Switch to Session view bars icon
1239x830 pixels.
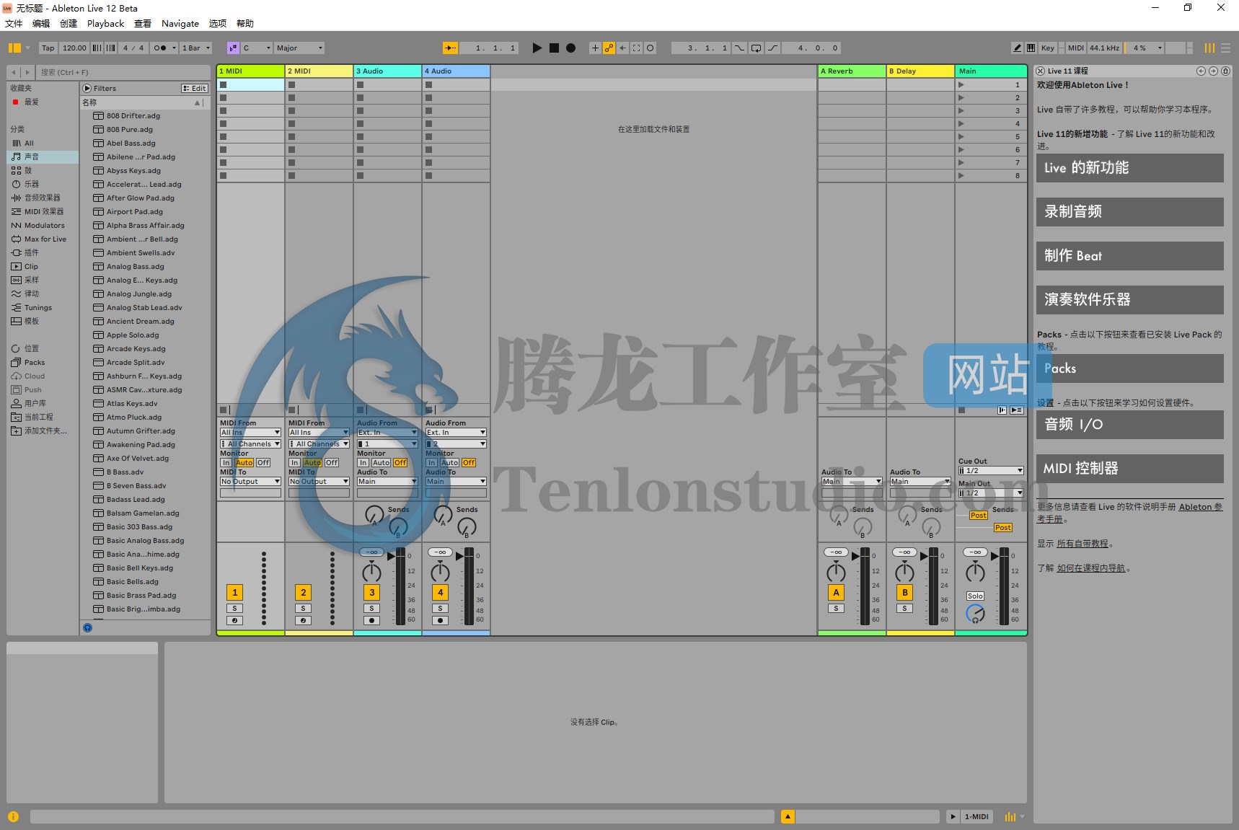(x=1209, y=48)
